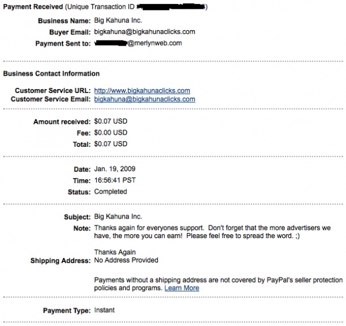346x326 pixels.
Task: Open the bigkahunaclicks.com Customer Service URL link
Action: pos(142,91)
